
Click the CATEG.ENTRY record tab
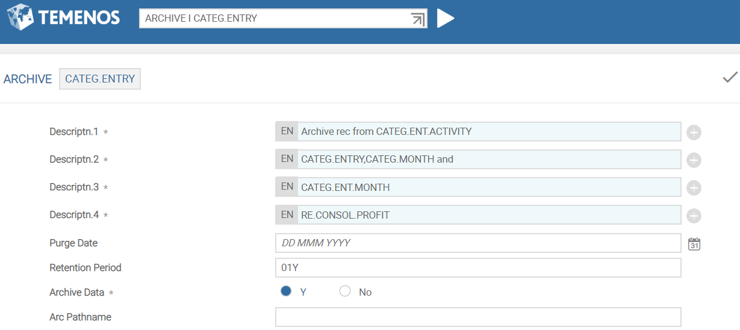[x=100, y=79]
